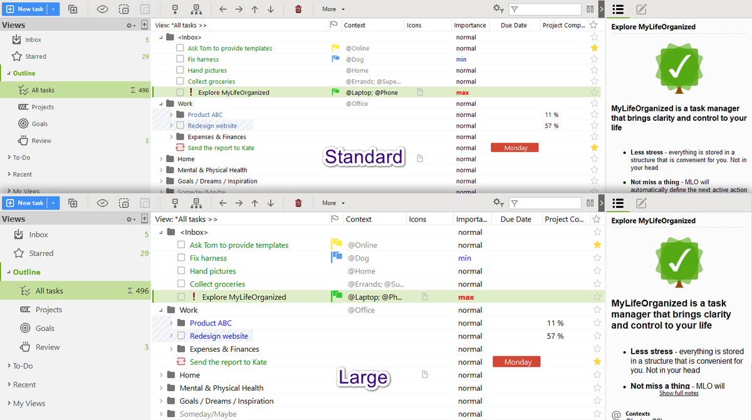The width and height of the screenshot is (752, 420).
Task: Expand Product ABC in the Standard outline
Action: click(x=171, y=115)
